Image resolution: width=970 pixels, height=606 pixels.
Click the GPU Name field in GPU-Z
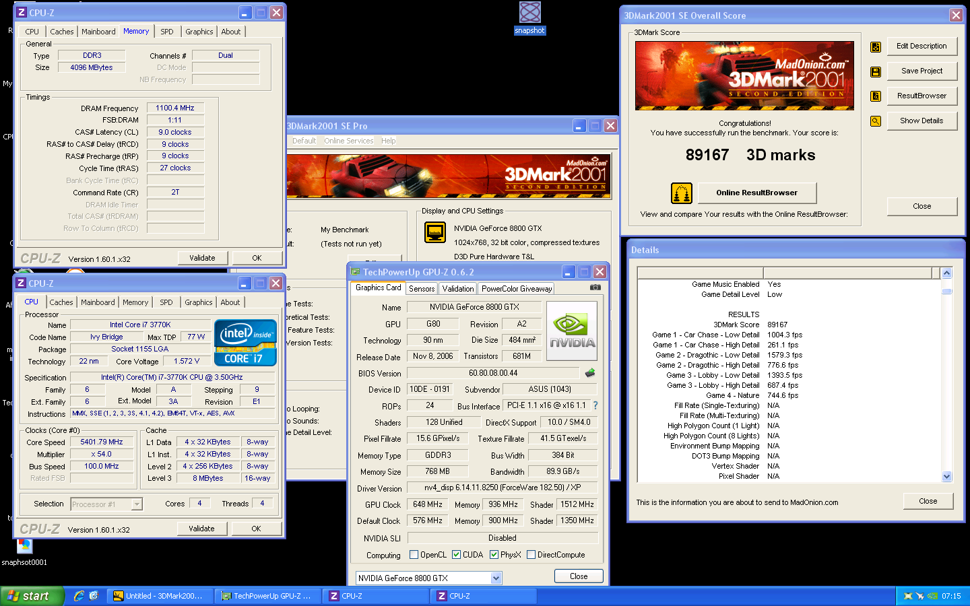point(474,307)
